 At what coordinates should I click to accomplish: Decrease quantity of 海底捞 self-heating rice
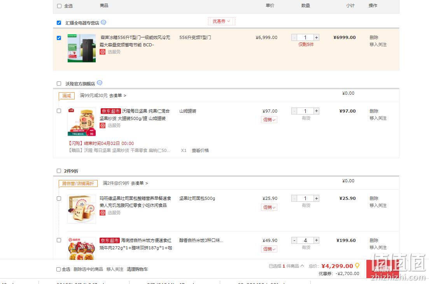pyautogui.click(x=294, y=240)
